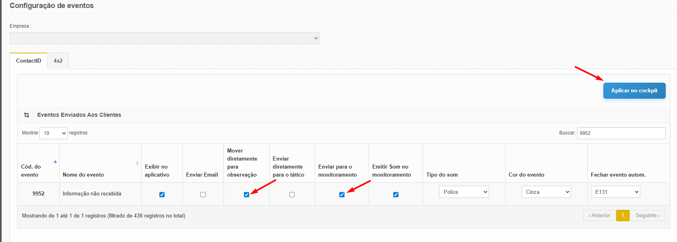Viewport: 677px width, 242px height.
Task: Uncheck Enviar para o monitoramento
Action: (x=342, y=195)
